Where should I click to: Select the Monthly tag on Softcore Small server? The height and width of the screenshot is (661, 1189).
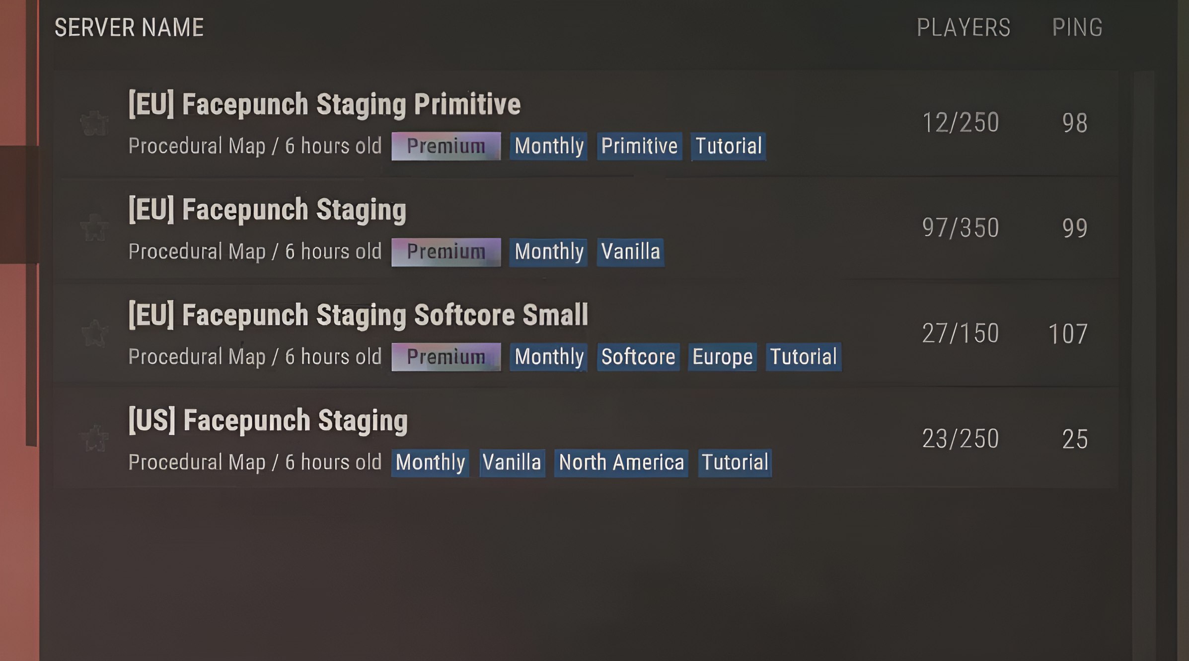tap(549, 356)
